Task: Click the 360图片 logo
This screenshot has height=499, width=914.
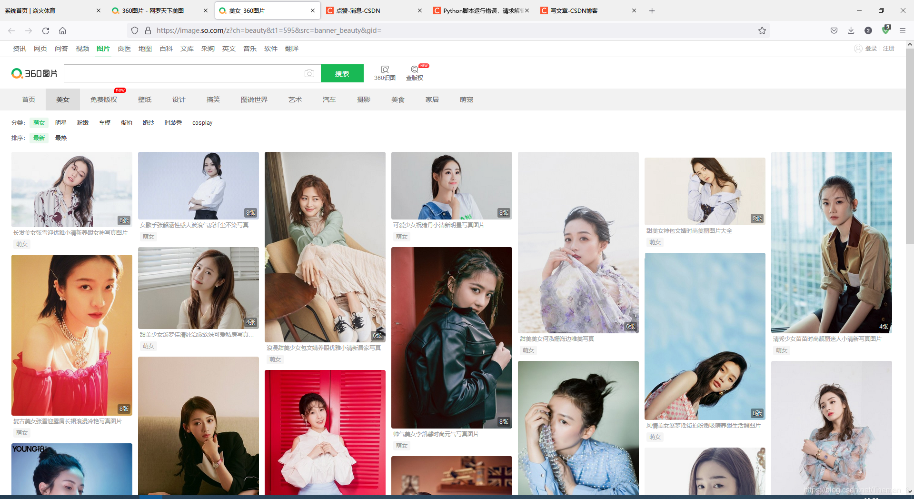Action: click(x=34, y=73)
